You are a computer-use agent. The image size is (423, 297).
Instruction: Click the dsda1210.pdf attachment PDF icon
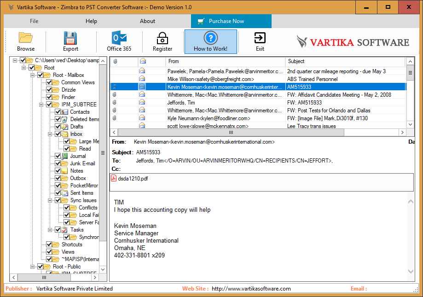pyautogui.click(x=114, y=178)
